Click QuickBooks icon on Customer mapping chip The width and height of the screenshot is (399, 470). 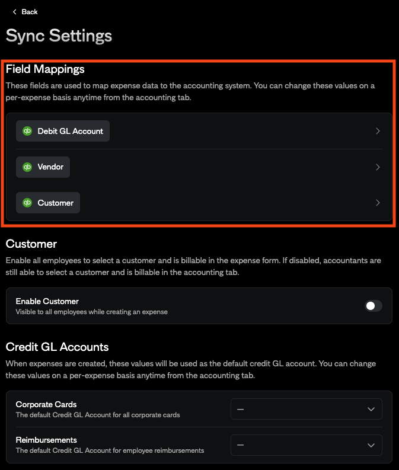click(27, 203)
